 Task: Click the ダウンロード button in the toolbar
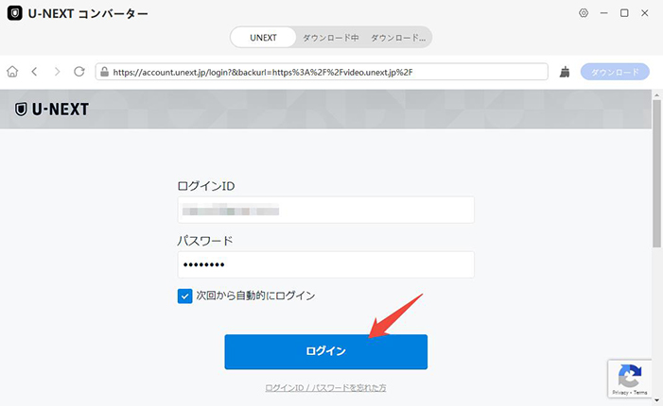pos(615,72)
